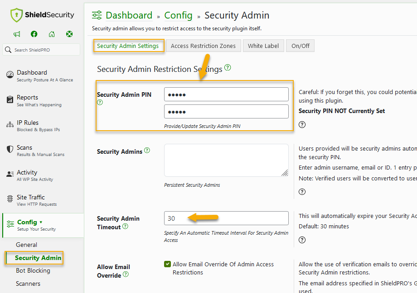Image resolution: width=417 pixels, height=293 pixels.
Task: Click the first Security Admin PIN field
Action: (226, 94)
